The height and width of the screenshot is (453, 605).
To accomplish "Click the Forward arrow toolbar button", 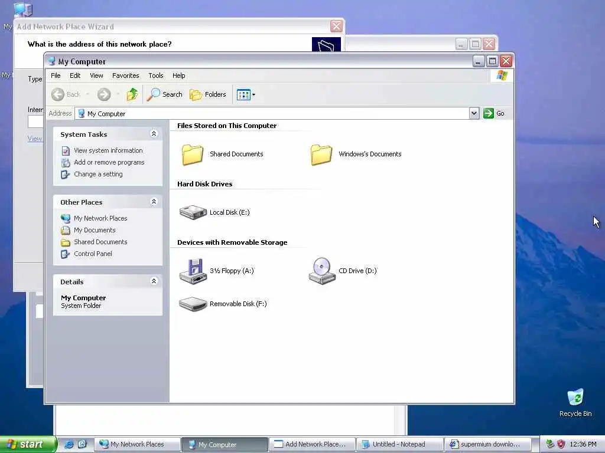I will pos(104,94).
